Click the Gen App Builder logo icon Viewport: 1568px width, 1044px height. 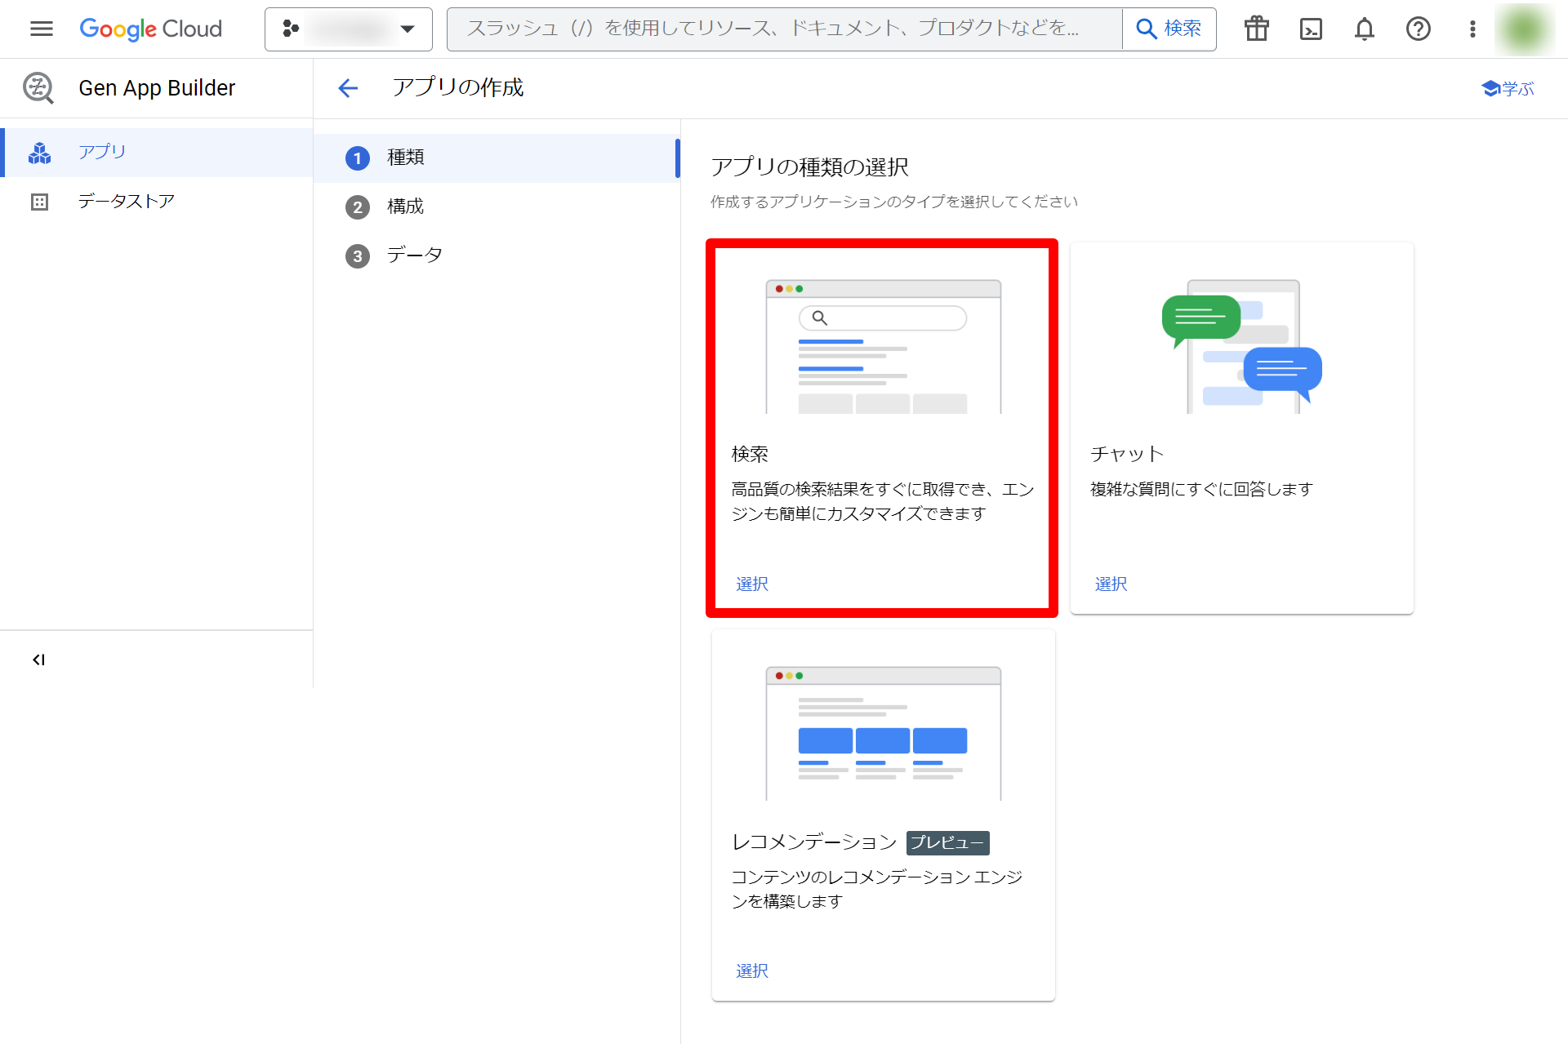[38, 87]
